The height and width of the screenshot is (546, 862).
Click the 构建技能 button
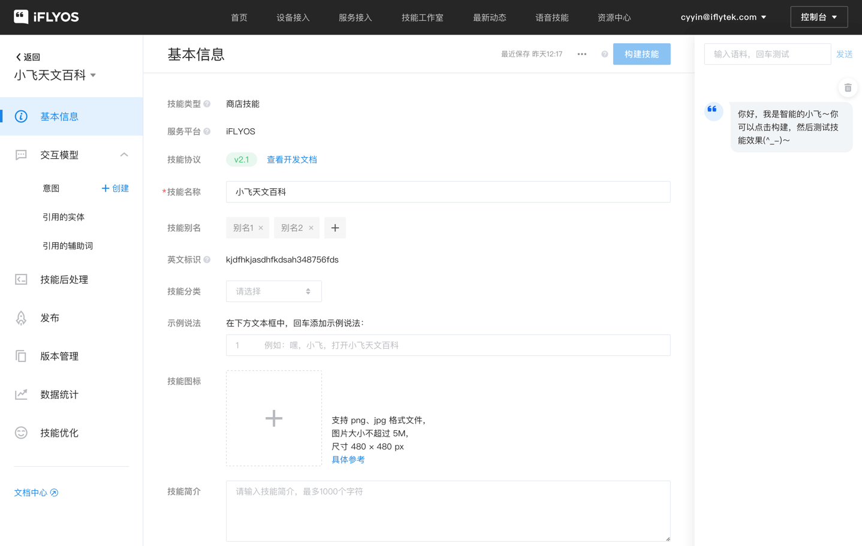point(641,54)
